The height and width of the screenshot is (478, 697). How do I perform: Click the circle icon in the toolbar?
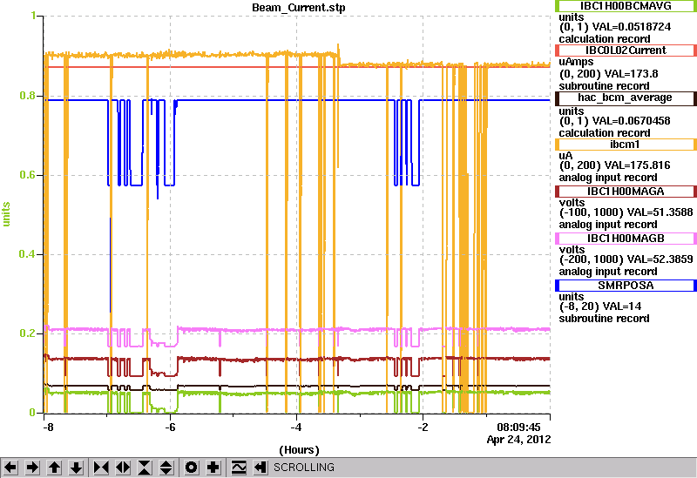click(192, 468)
